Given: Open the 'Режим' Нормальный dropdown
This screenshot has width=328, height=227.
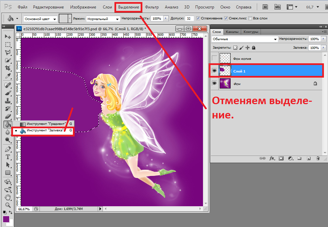Looking at the screenshot, I should (102, 19).
